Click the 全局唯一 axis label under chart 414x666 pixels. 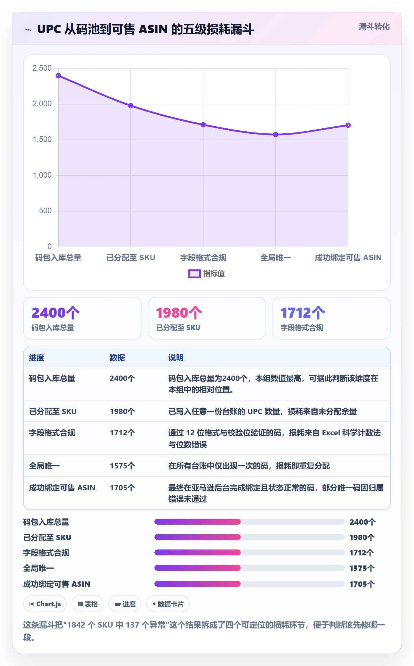276,258
